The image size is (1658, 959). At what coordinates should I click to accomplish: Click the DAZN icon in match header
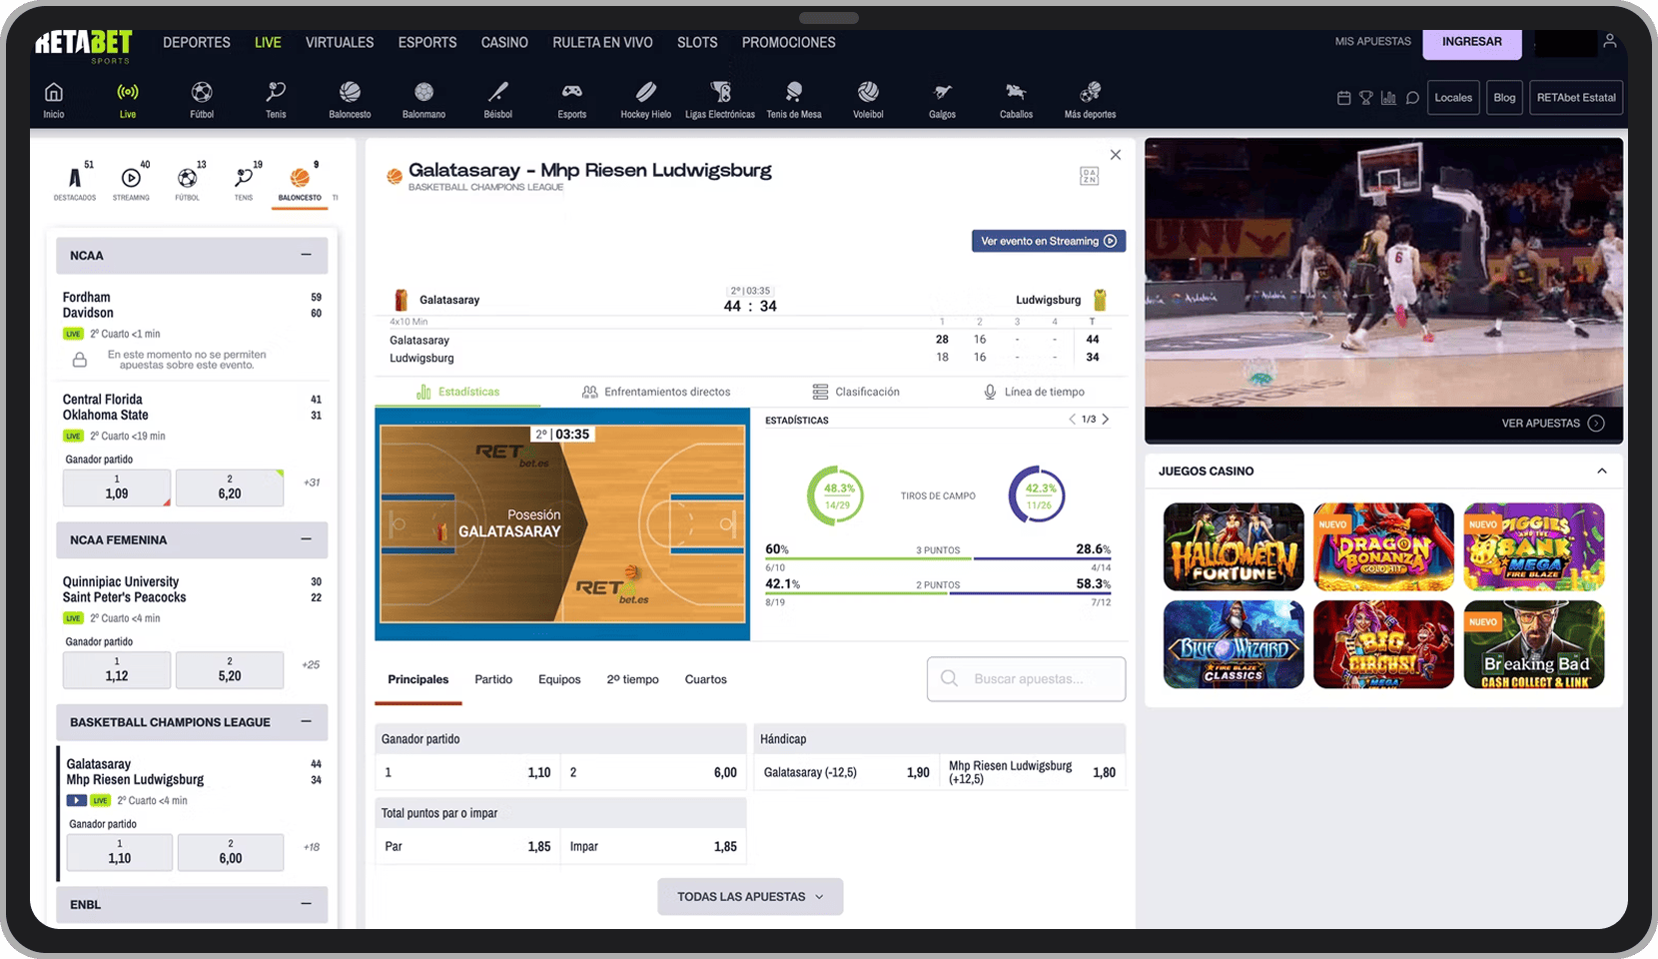(1089, 176)
